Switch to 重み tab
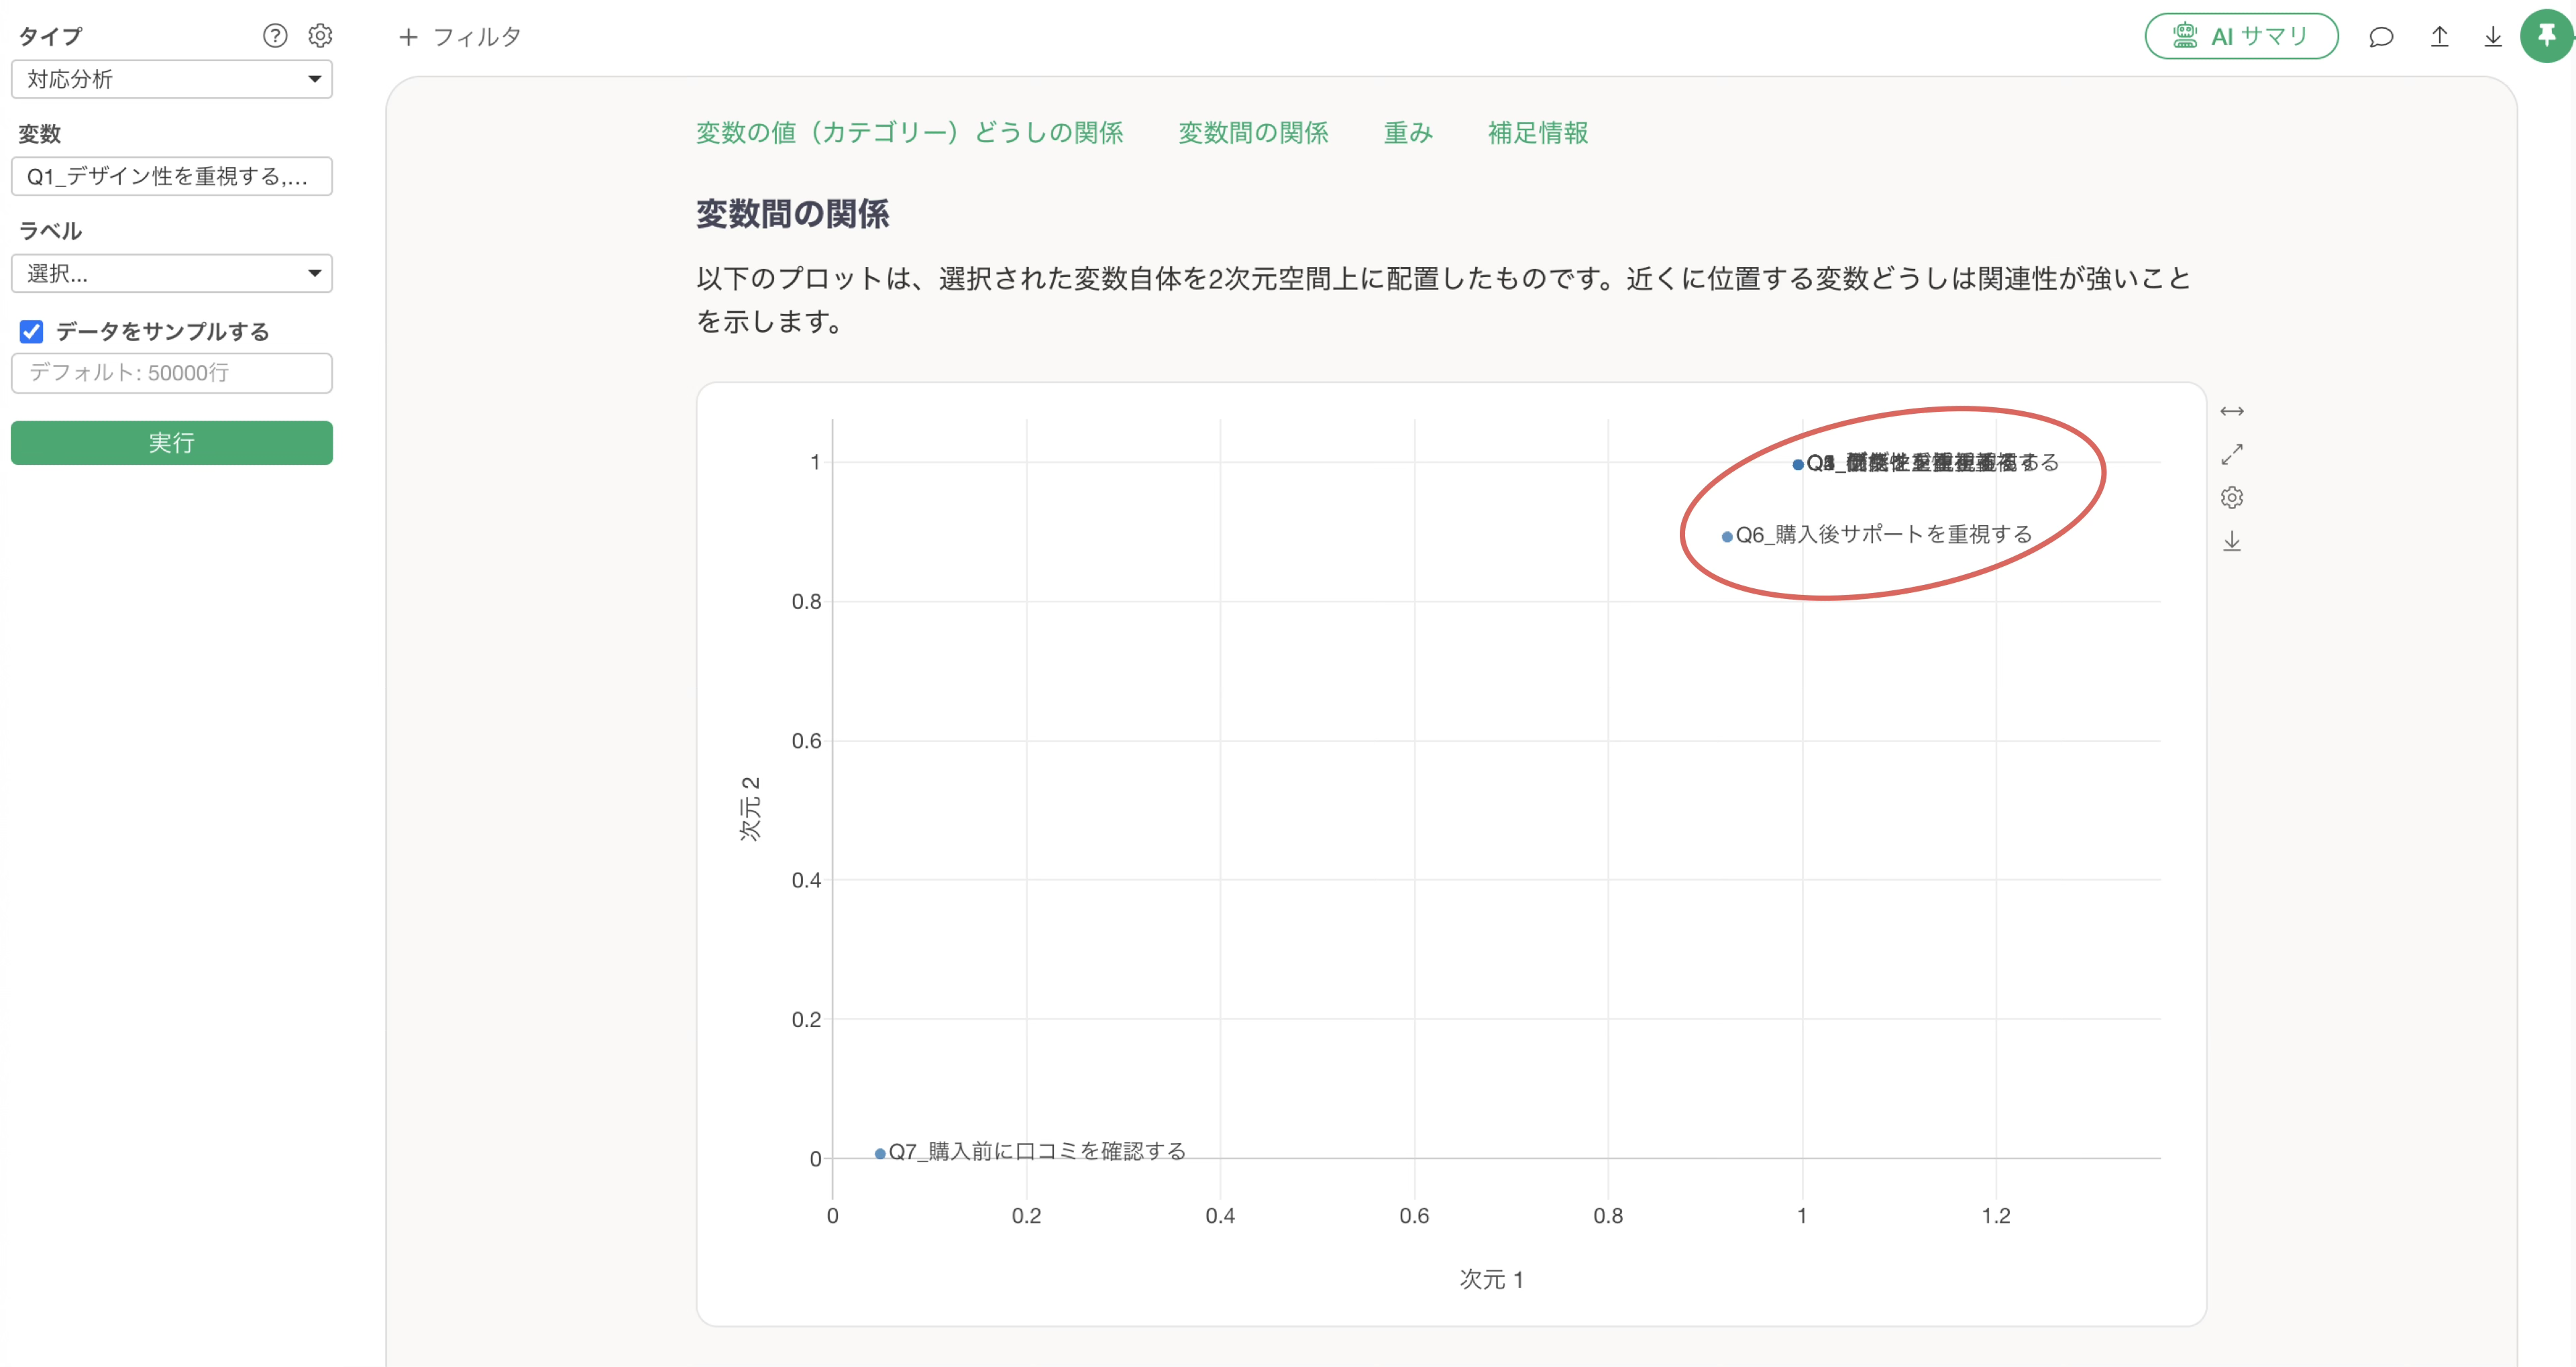 (x=1408, y=133)
